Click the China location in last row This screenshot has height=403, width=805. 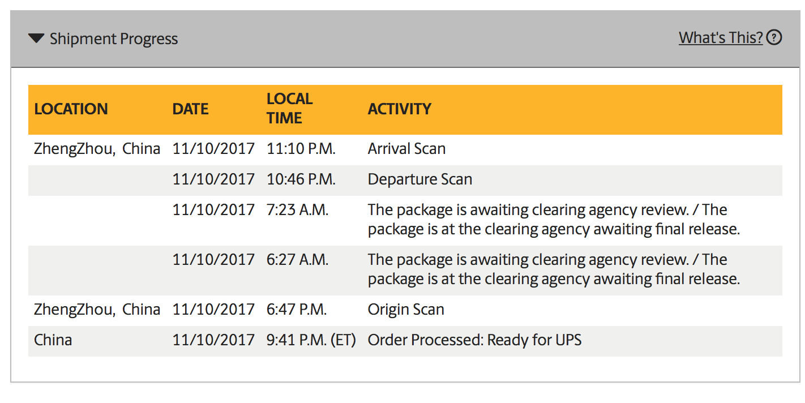pos(53,341)
